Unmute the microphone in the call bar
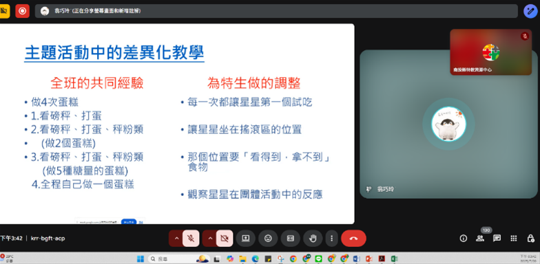The width and height of the screenshot is (540, 264). coord(190,238)
